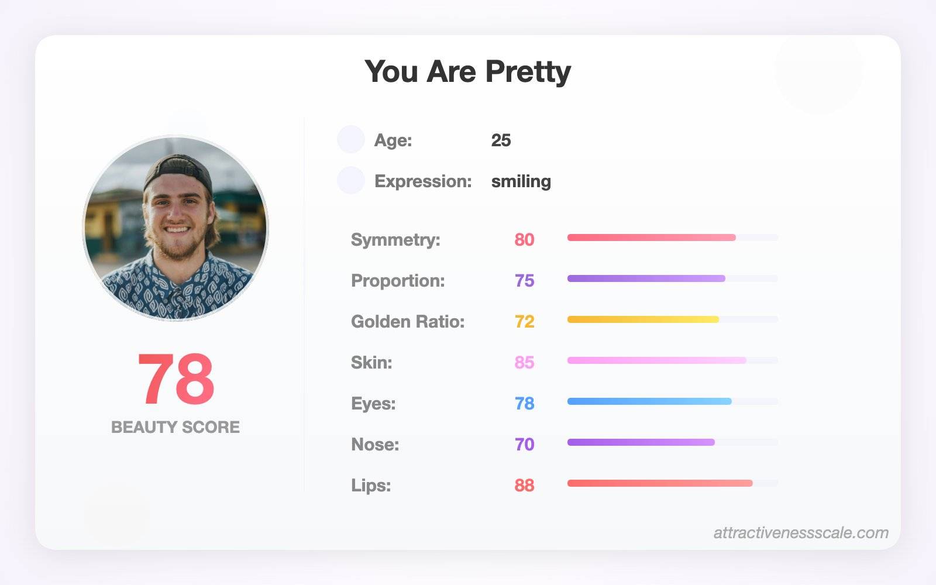The width and height of the screenshot is (936, 585).
Task: Click the large 78 beauty score
Action: (x=175, y=379)
